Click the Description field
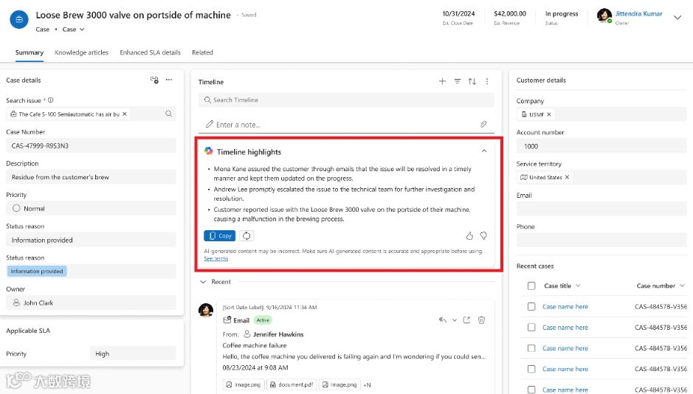 pyautogui.click(x=91, y=176)
